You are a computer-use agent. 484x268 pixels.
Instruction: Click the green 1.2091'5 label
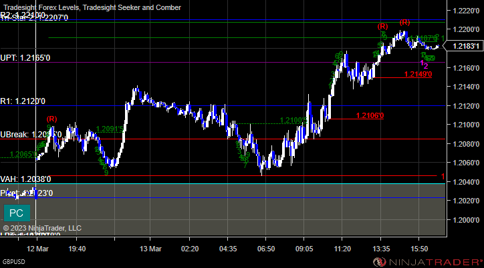click(x=110, y=129)
